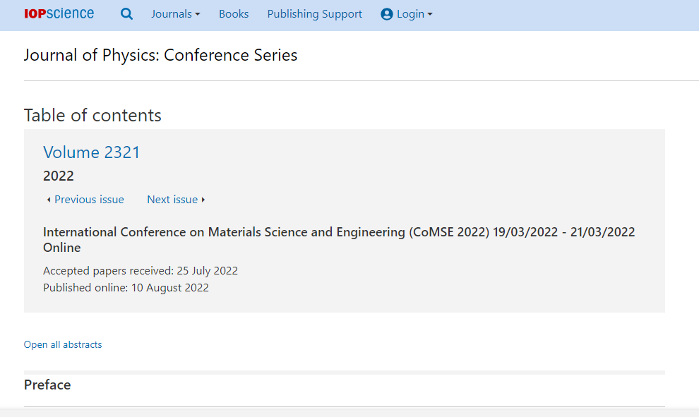
Task: Click the caret next to Journals
Action: tap(198, 15)
